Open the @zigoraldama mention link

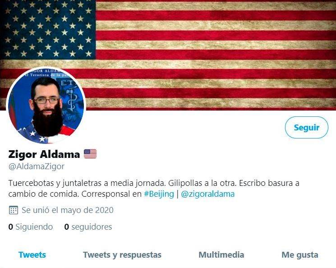[207, 194]
